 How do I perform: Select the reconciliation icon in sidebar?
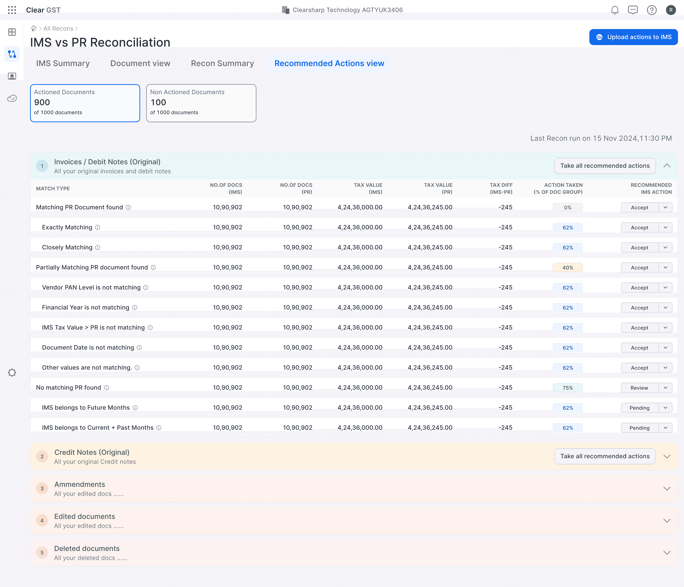tap(12, 54)
